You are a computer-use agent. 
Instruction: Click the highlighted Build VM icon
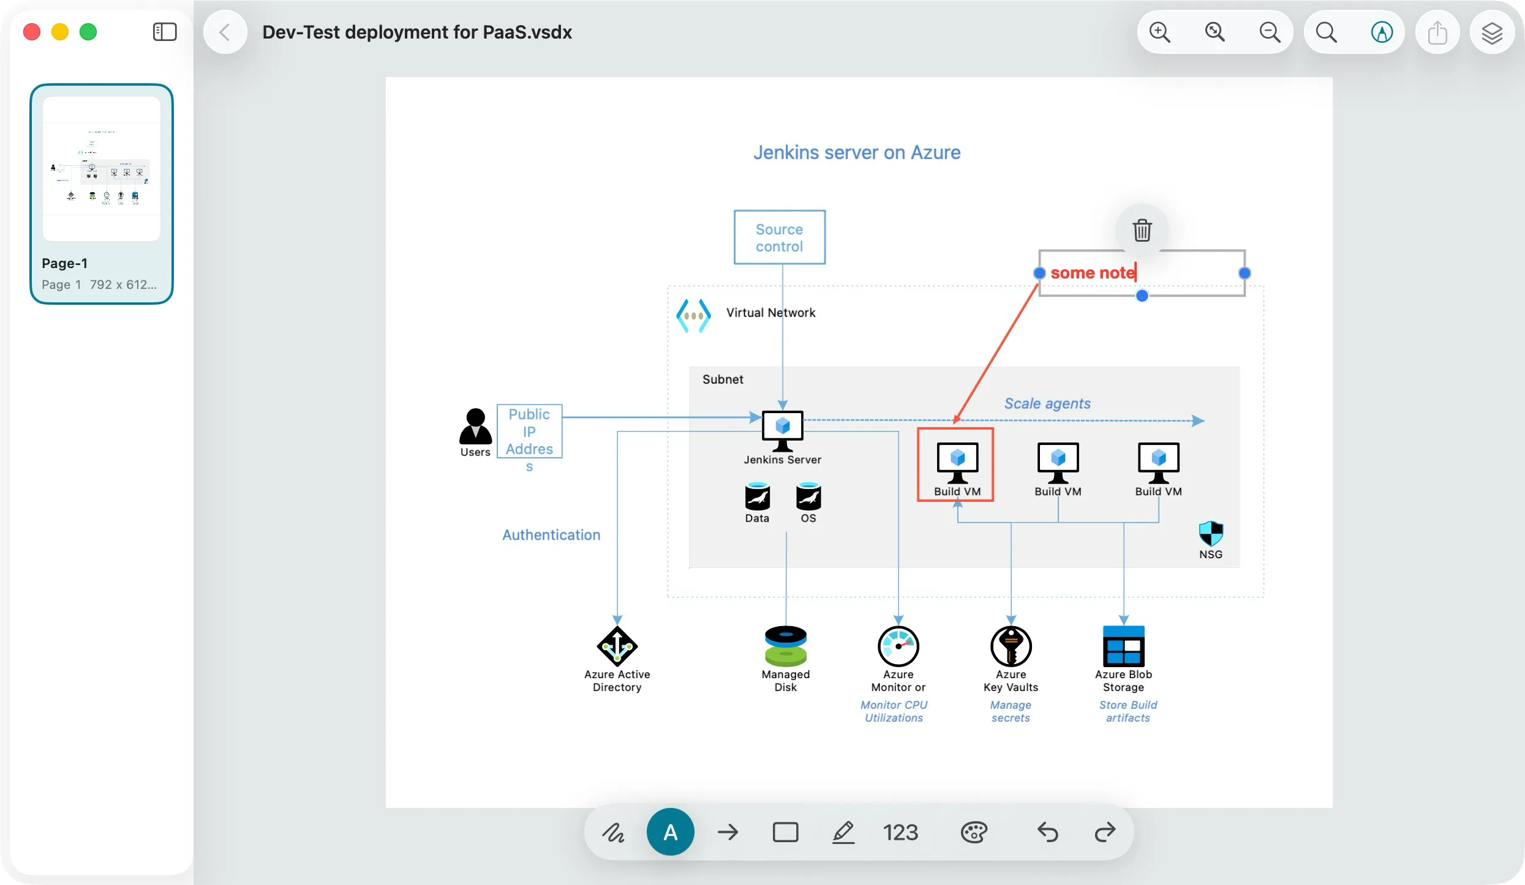[x=958, y=463]
